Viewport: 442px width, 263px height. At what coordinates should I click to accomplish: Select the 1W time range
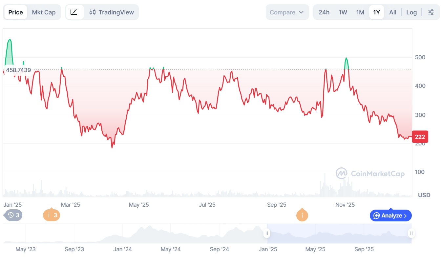(343, 12)
